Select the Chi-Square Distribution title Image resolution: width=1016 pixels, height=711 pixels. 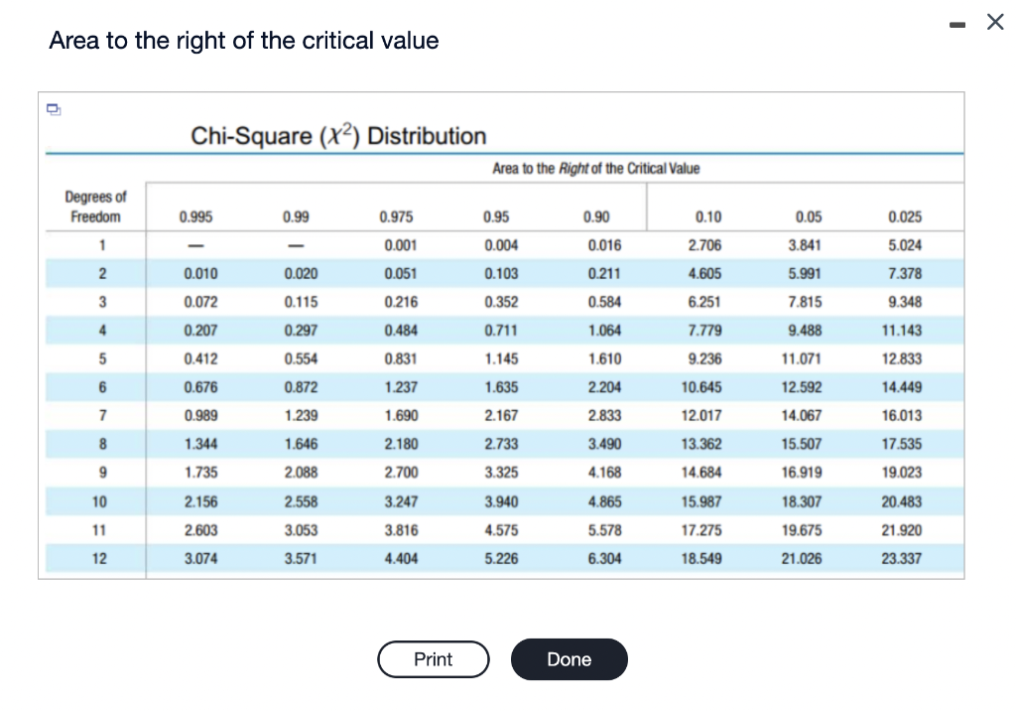[x=339, y=136]
